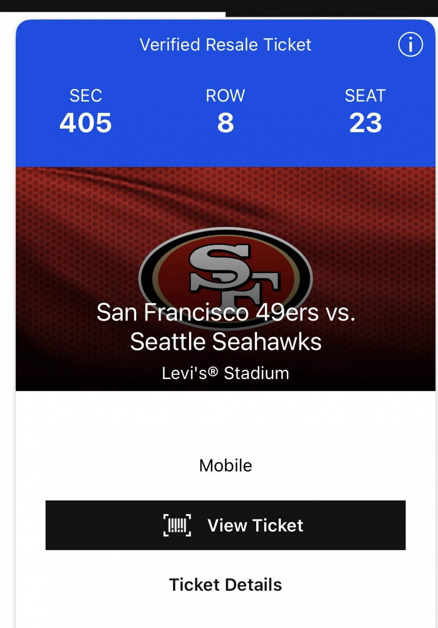Click the ROW label

(x=226, y=96)
